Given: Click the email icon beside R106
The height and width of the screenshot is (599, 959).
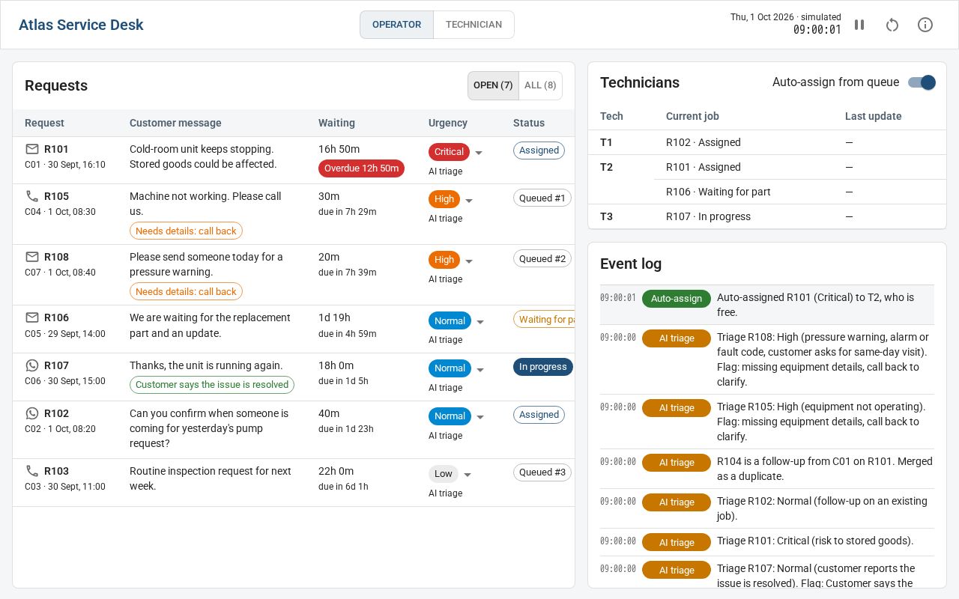Looking at the screenshot, I should click(x=32, y=317).
